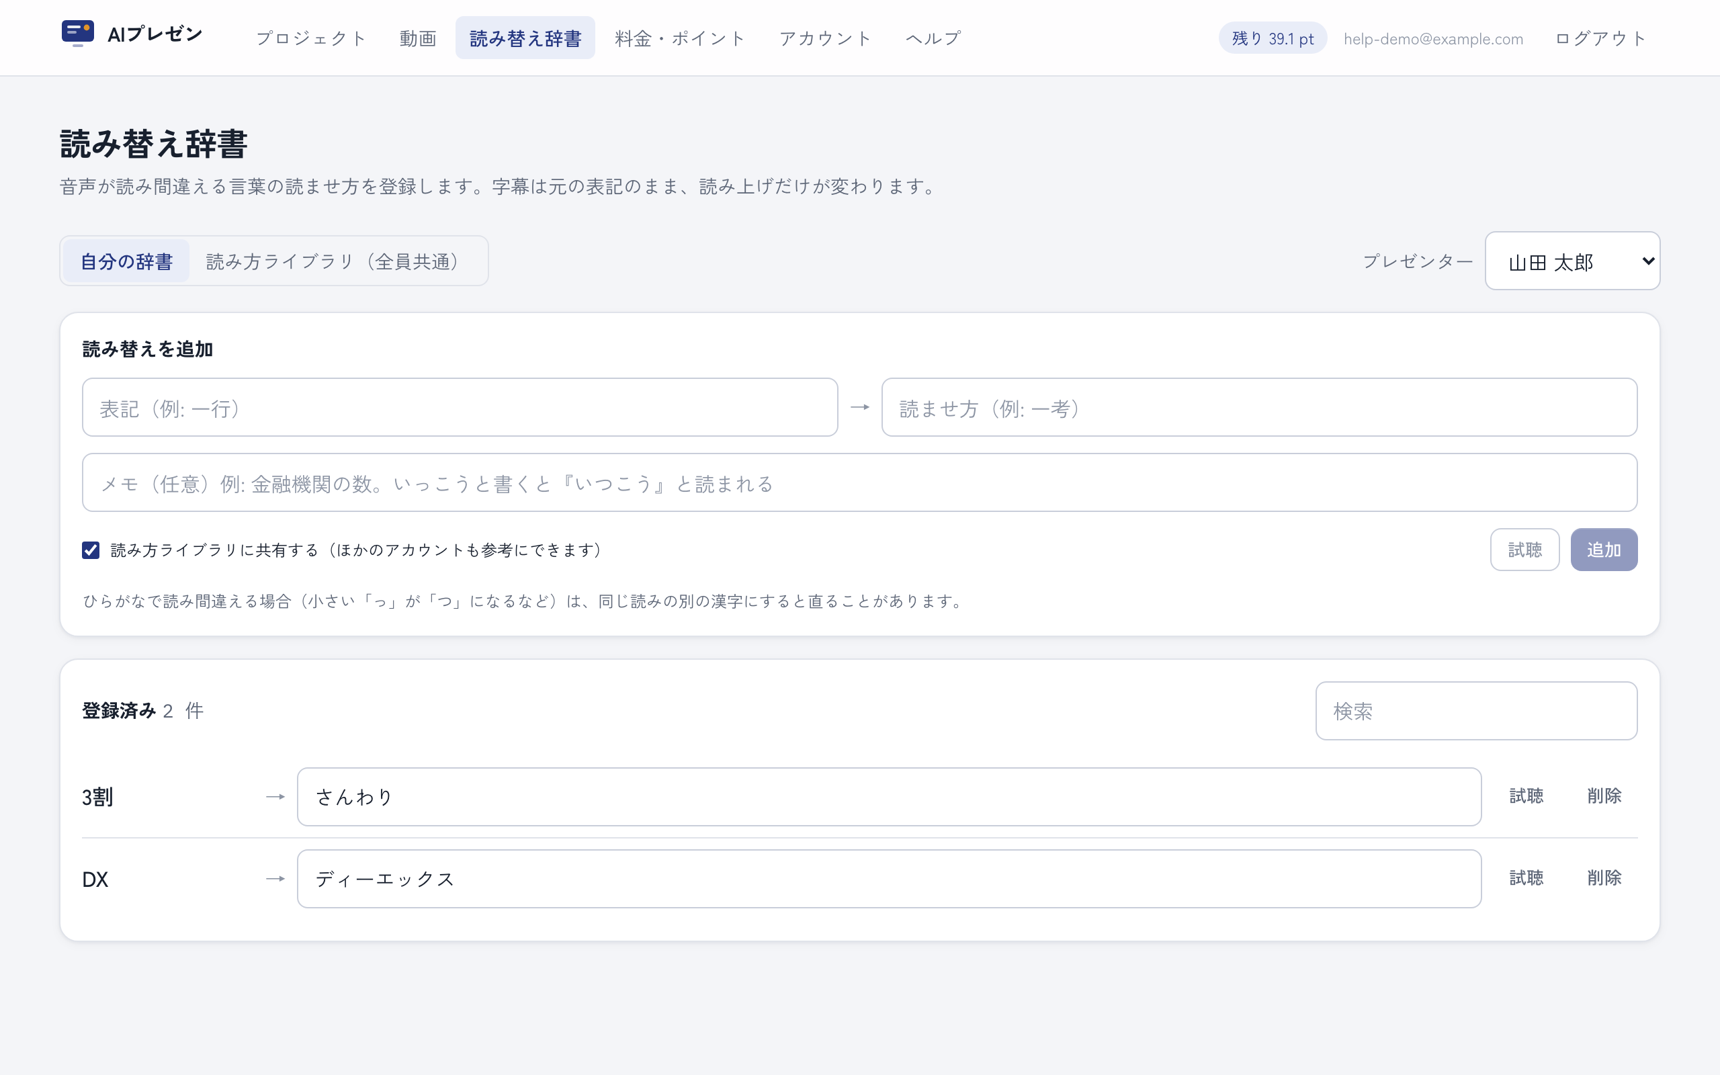Focus the 読ませ方 input field
Image resolution: width=1720 pixels, height=1075 pixels.
click(x=1260, y=407)
